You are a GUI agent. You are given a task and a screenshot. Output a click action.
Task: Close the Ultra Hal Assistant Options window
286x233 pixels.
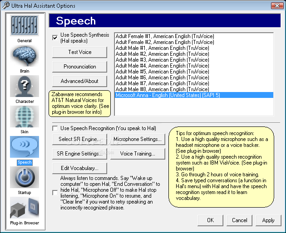(277, 5)
